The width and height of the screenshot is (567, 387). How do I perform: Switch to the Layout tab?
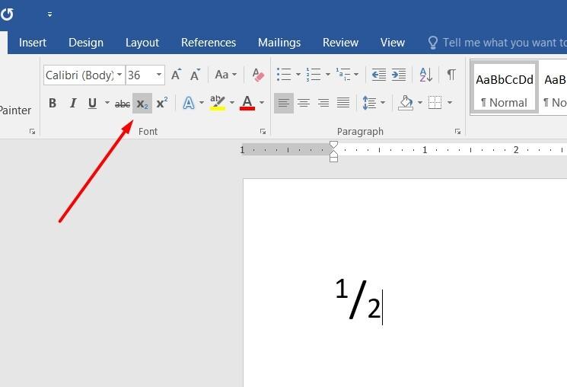(142, 43)
